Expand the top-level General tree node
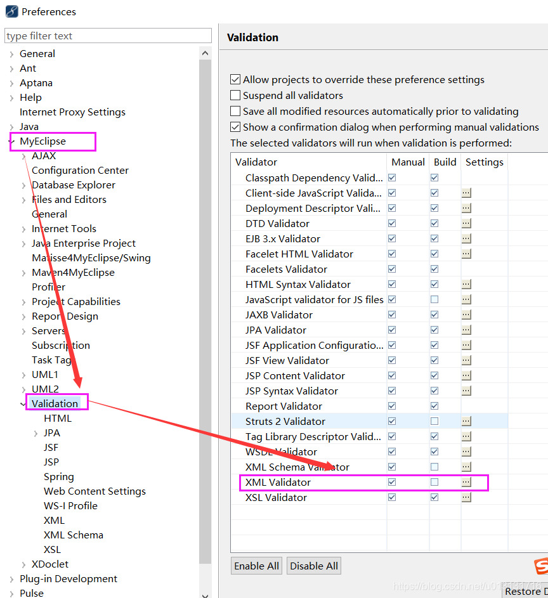The image size is (548, 598). pyautogui.click(x=11, y=54)
